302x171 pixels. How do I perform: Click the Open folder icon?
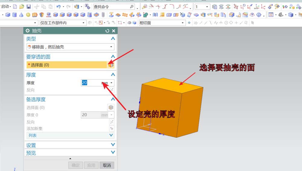click(x=21, y=7)
